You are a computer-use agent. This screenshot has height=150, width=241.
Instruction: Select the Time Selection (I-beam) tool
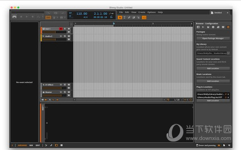click(125, 18)
